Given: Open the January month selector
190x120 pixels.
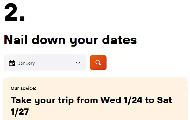Looking at the screenshot, I should click(45, 63).
